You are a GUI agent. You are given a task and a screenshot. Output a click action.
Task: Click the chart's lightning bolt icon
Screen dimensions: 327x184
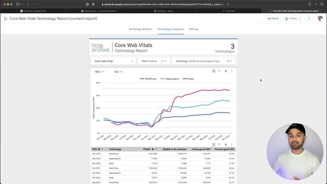click(226, 71)
